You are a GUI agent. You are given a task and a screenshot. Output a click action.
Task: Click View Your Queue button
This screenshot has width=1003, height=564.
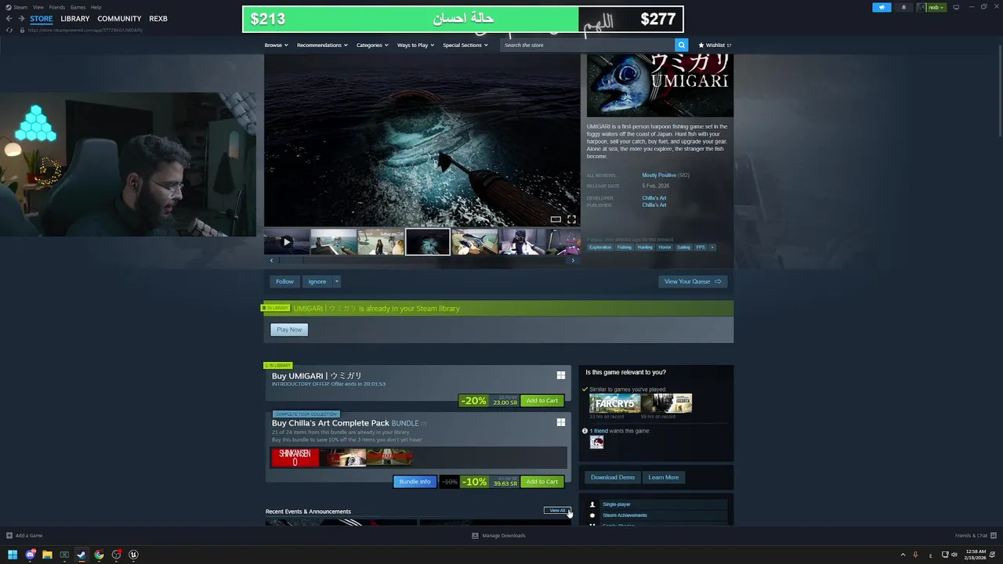click(693, 281)
